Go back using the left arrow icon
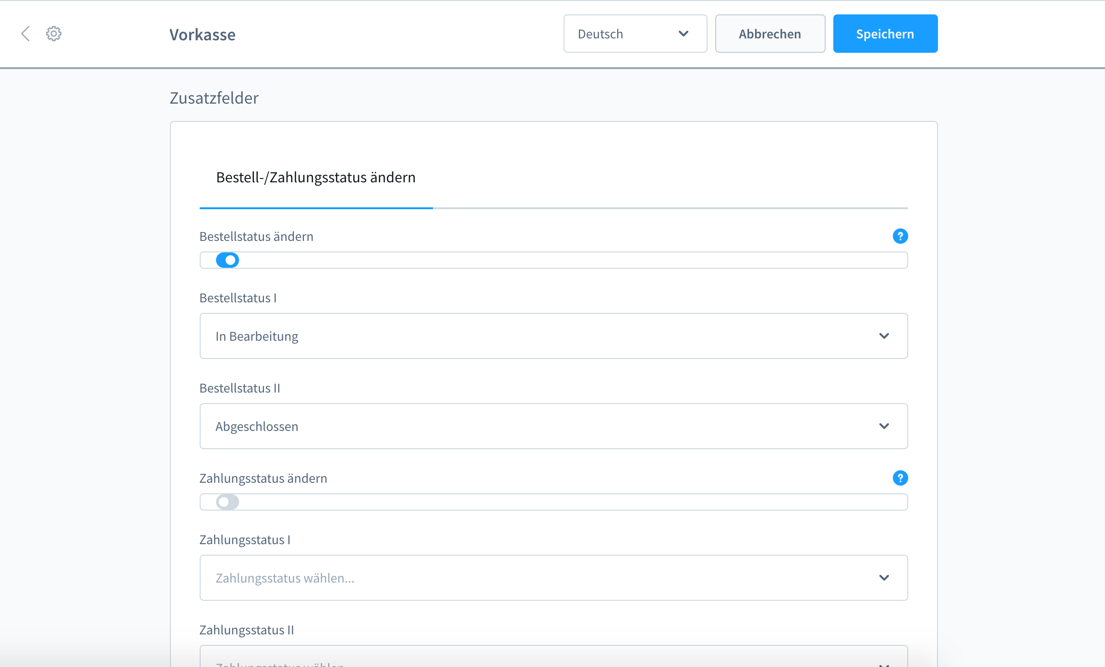Image resolution: width=1105 pixels, height=667 pixels. tap(26, 34)
